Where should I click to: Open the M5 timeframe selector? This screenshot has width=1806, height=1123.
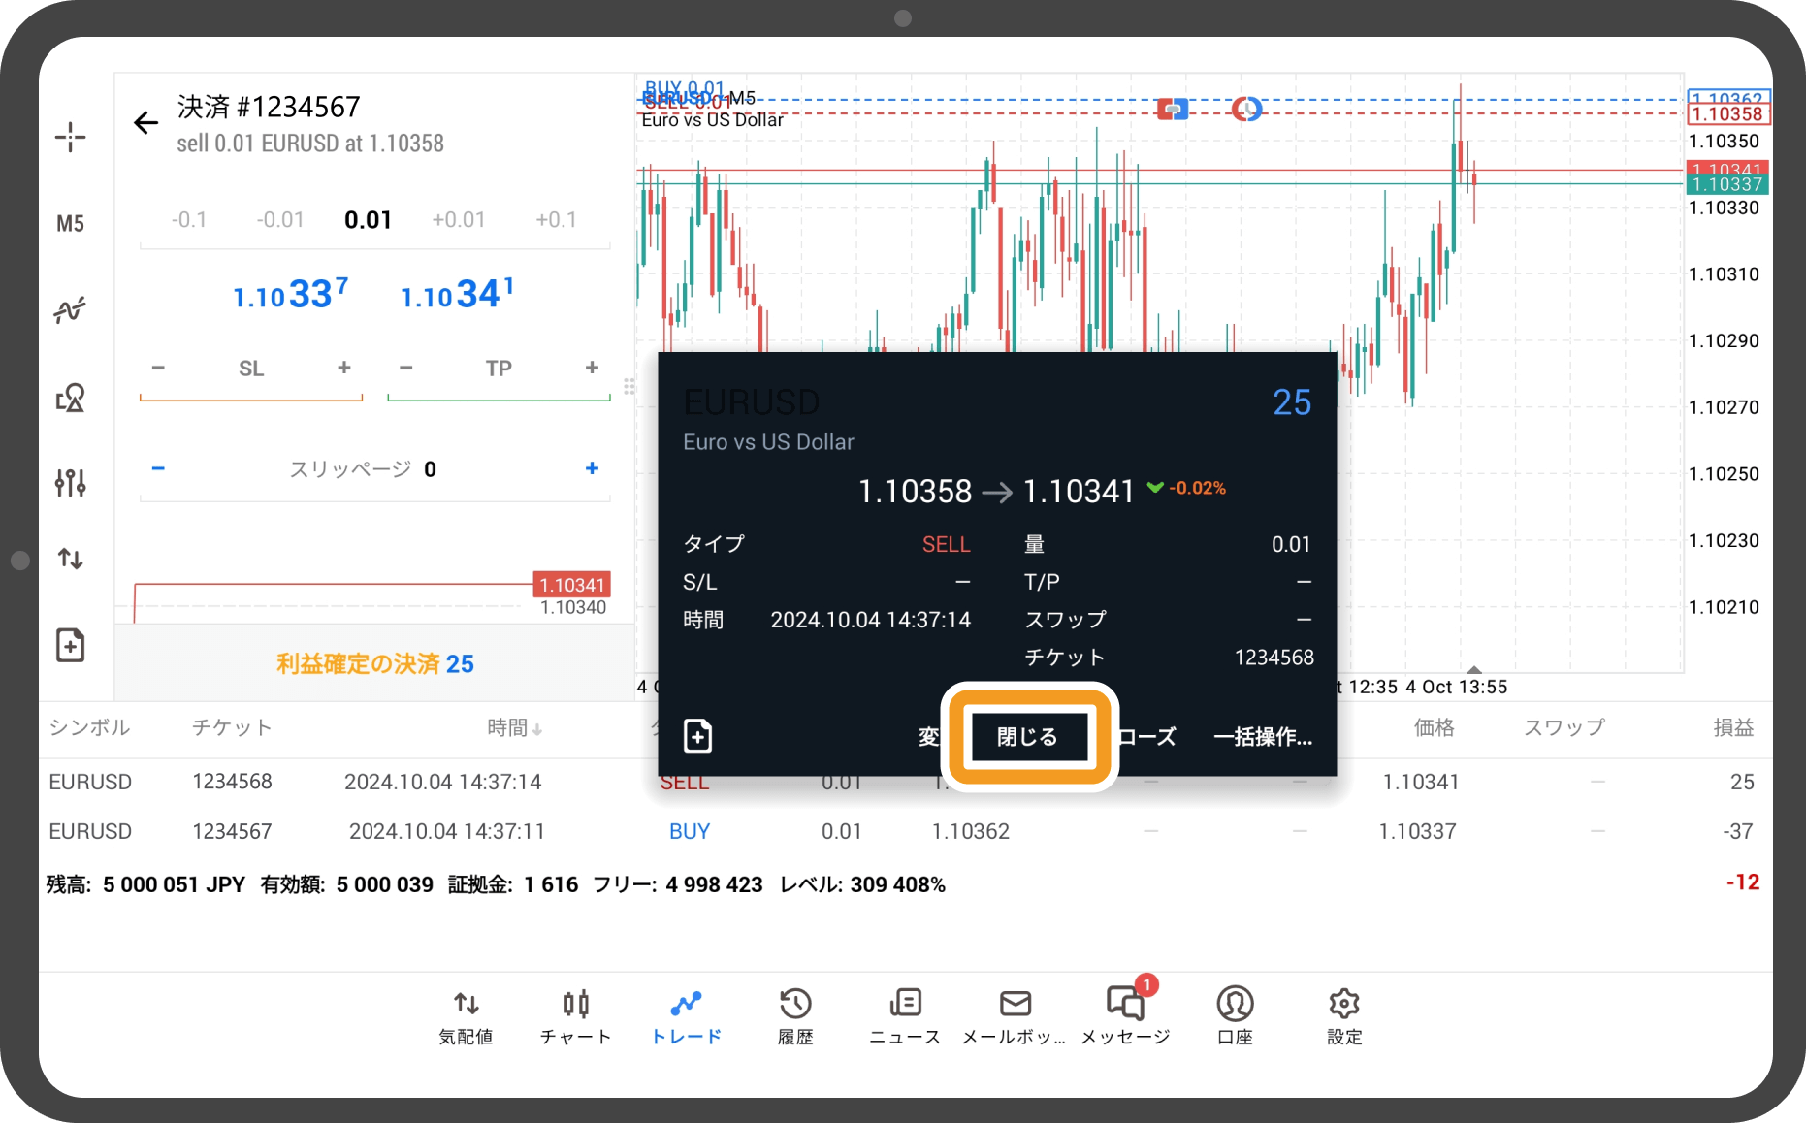[x=70, y=224]
